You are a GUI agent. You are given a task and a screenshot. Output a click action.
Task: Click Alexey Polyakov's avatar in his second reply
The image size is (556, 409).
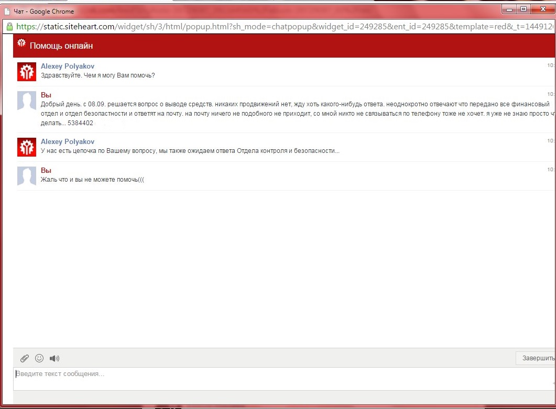pos(27,147)
